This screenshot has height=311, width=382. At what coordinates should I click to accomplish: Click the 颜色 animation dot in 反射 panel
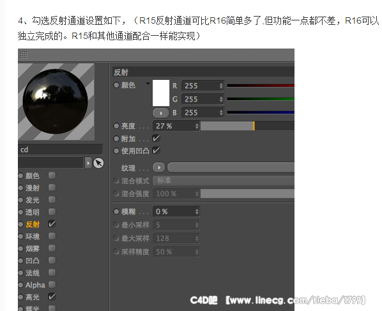point(116,85)
